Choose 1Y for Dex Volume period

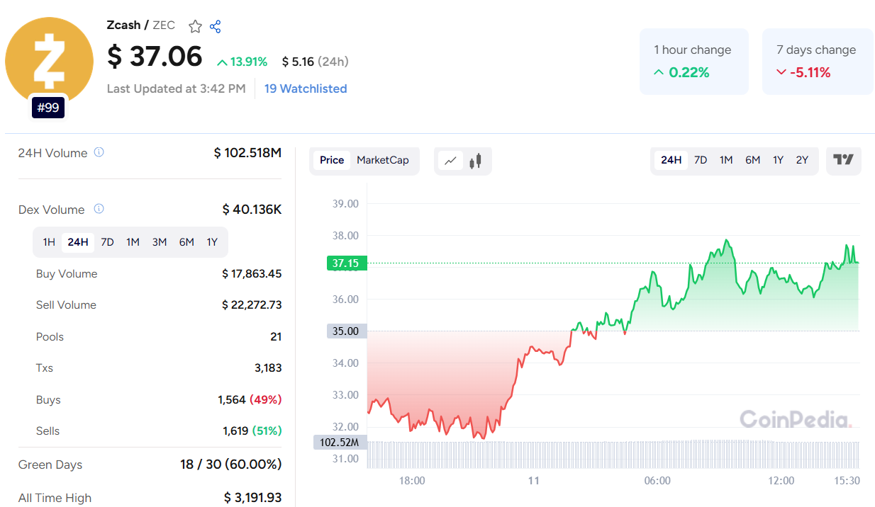(212, 242)
